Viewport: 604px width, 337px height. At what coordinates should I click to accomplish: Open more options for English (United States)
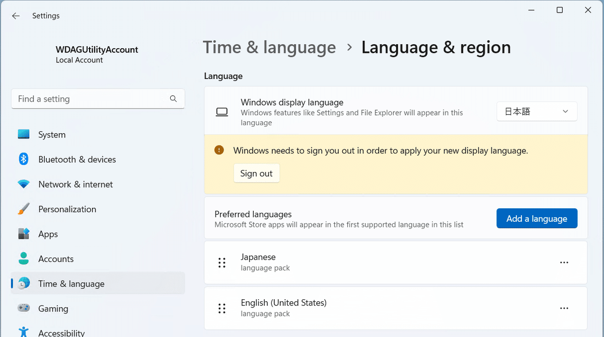(x=564, y=308)
